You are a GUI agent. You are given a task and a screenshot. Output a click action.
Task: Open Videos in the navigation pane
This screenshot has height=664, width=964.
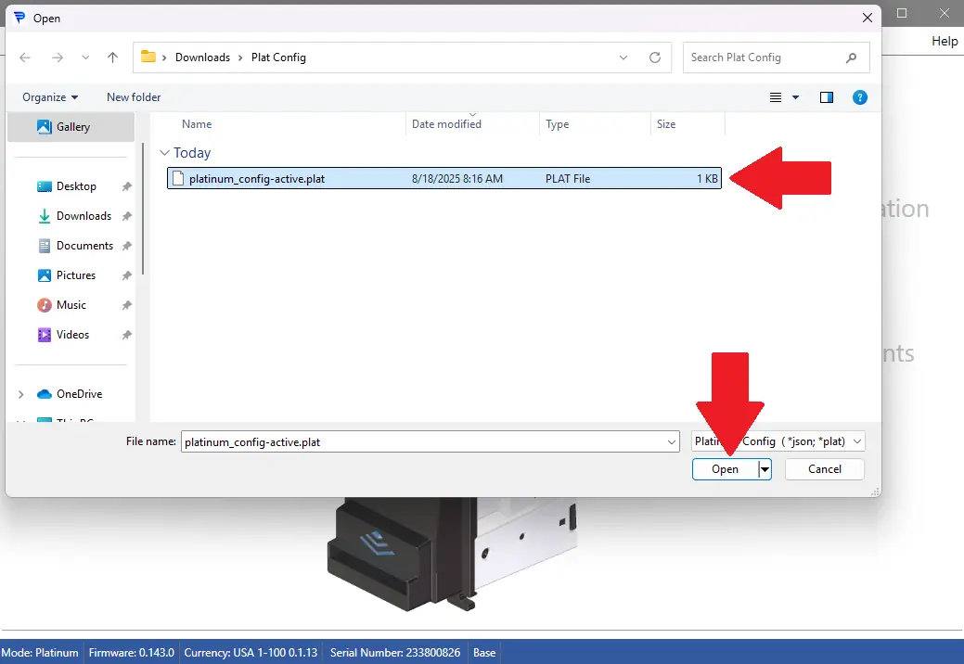72,335
